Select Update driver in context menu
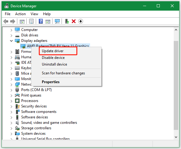Viewport: 181px width, 149px height. [53, 51]
